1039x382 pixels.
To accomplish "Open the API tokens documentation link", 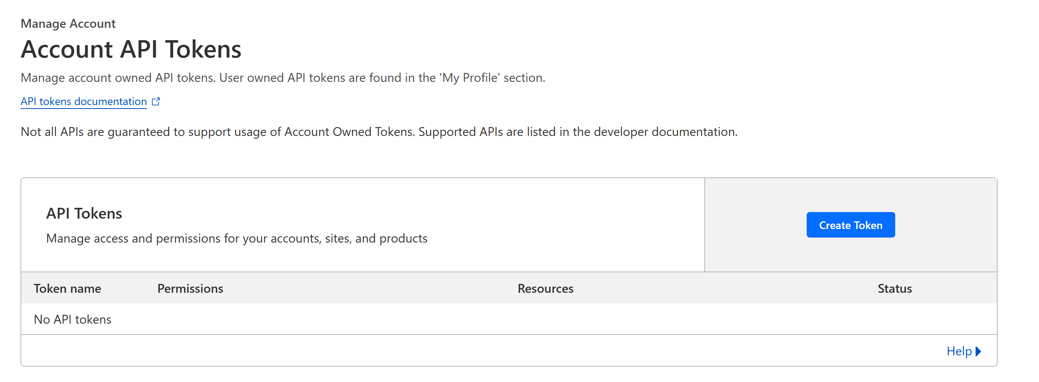I will point(83,102).
